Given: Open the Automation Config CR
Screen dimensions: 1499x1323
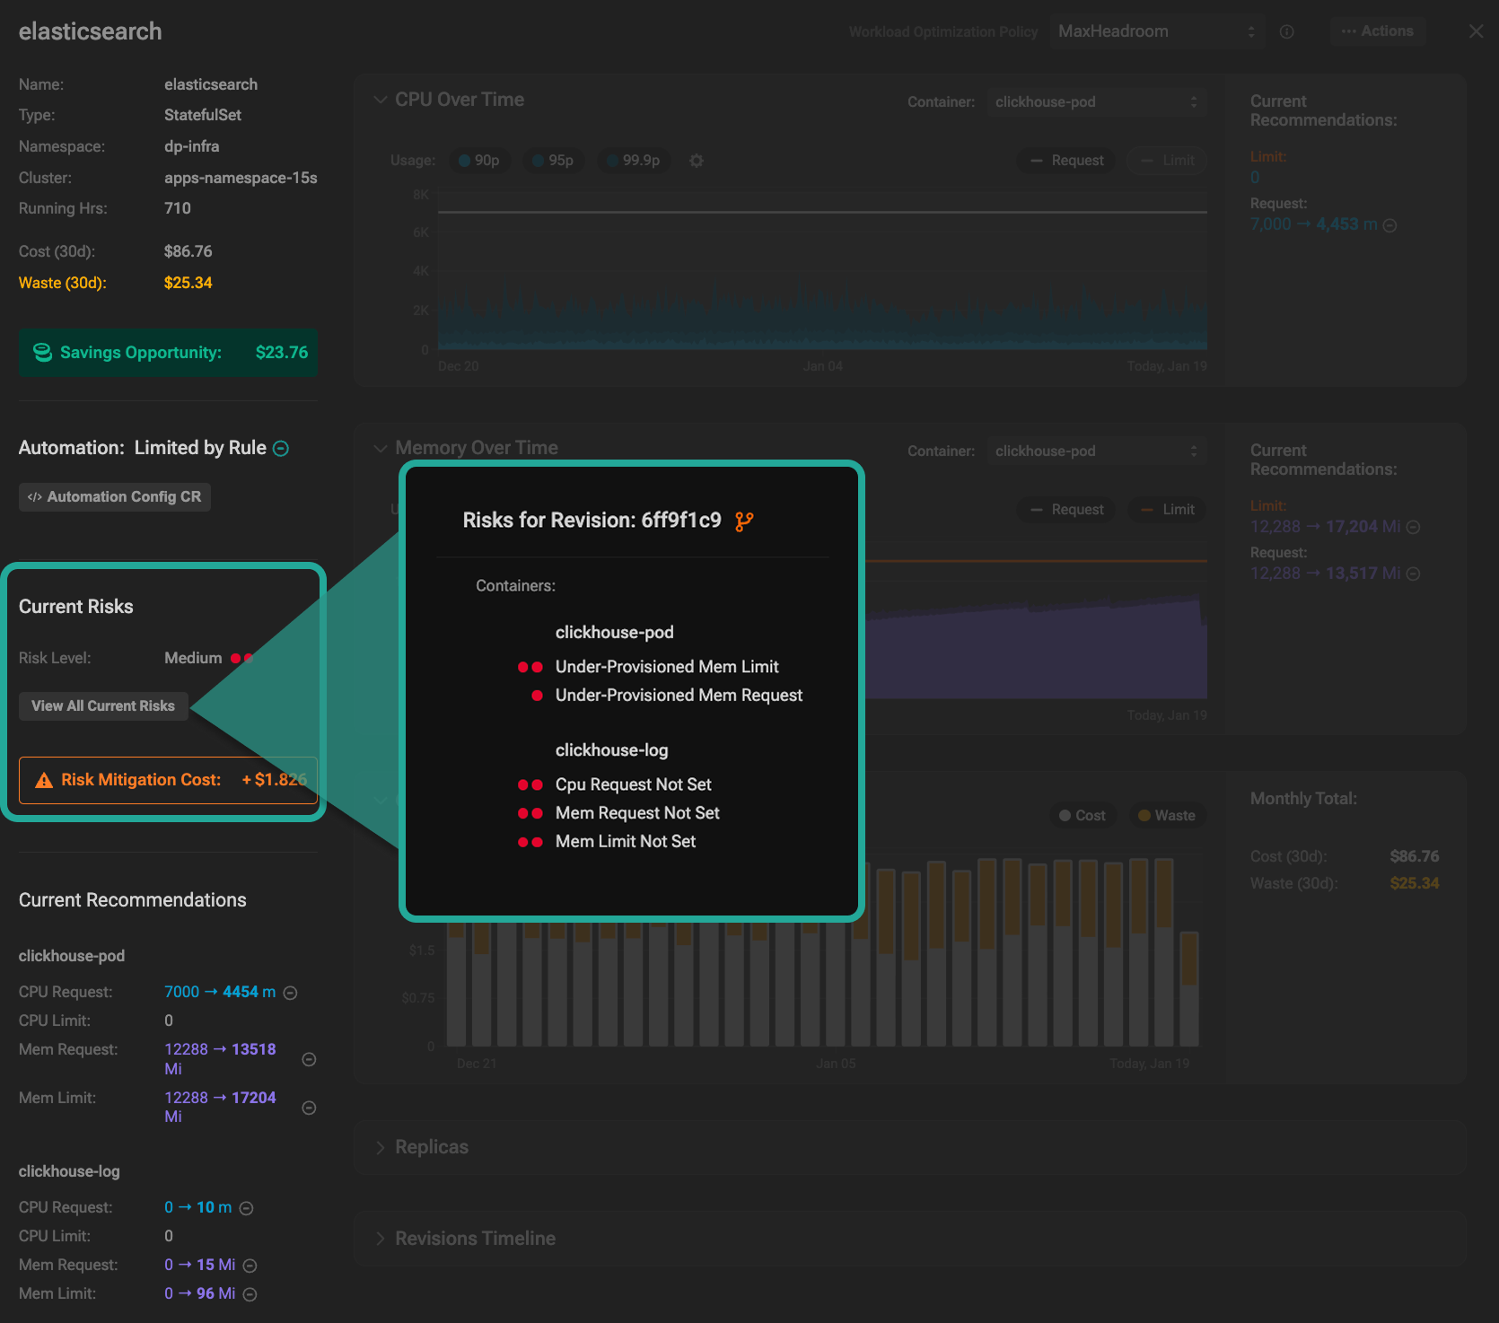Looking at the screenshot, I should tap(115, 497).
